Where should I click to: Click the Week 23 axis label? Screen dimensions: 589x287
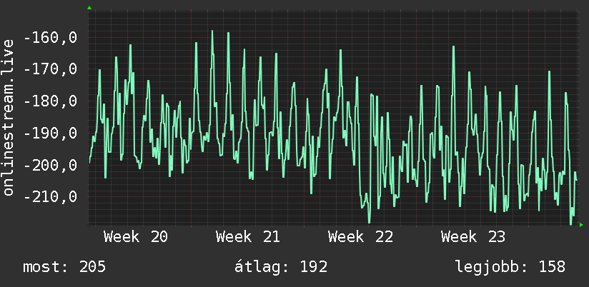pos(473,237)
